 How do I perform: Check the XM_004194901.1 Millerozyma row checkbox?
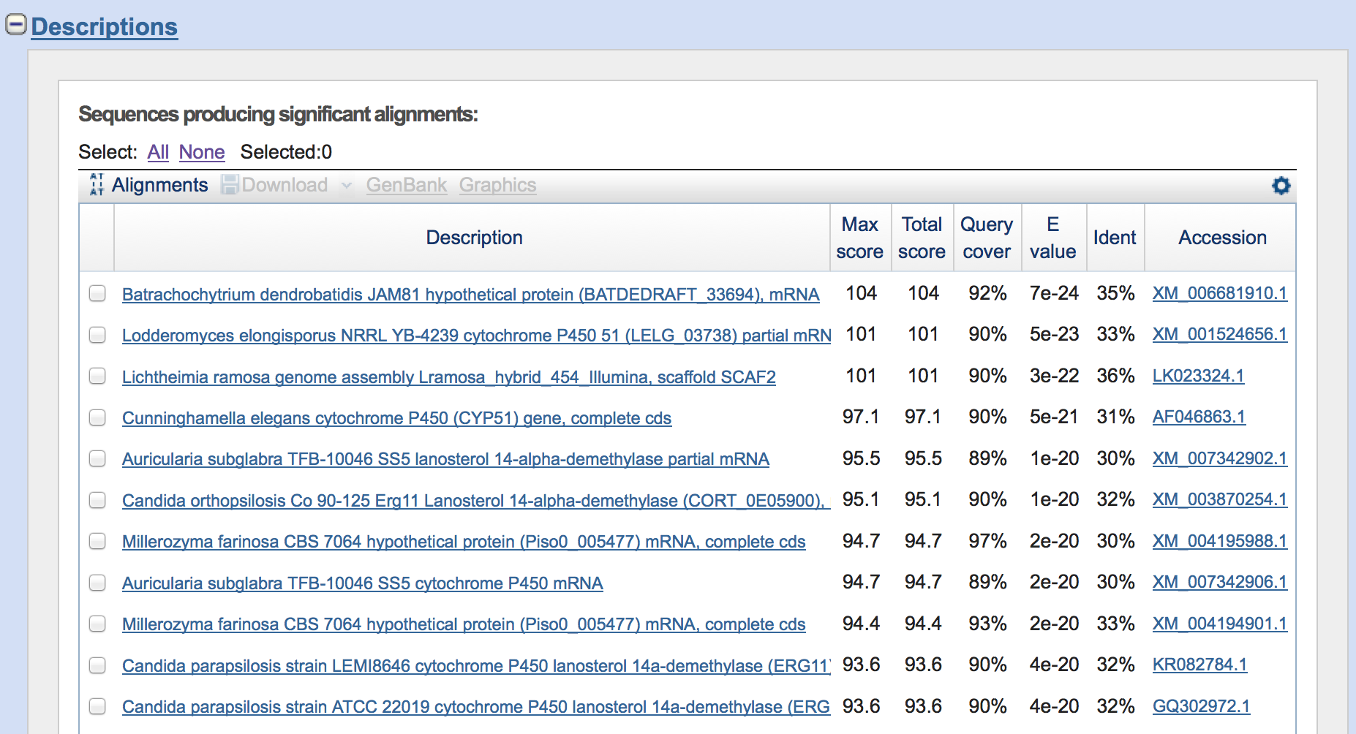[x=97, y=624]
